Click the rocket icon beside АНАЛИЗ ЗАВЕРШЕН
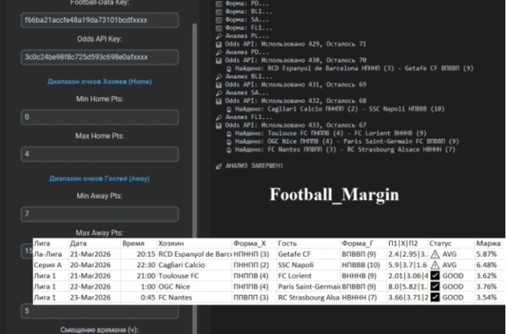This screenshot has width=506, height=334. [219, 165]
